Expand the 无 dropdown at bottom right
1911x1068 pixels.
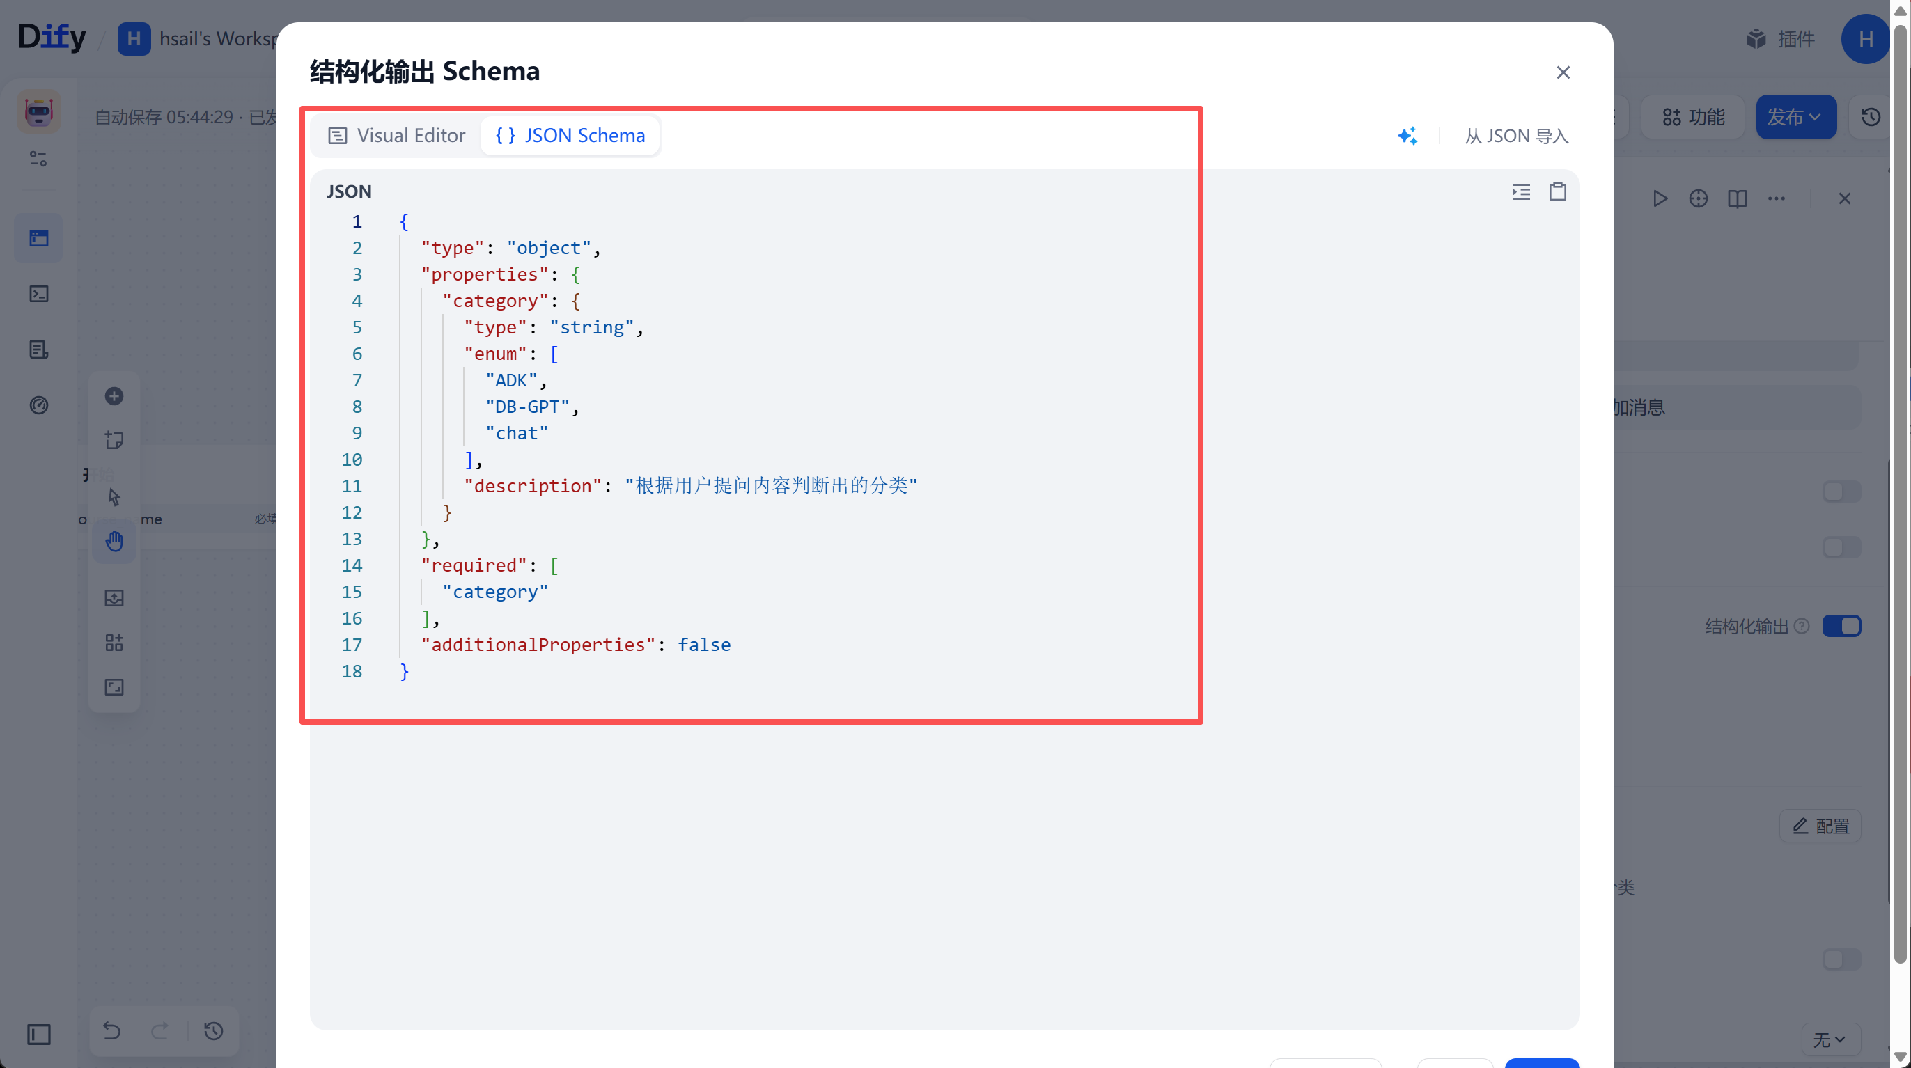click(1830, 1040)
